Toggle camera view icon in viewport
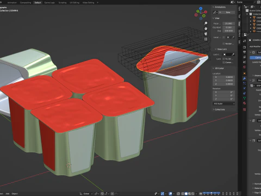261x196 pixels. click(x=206, y=34)
